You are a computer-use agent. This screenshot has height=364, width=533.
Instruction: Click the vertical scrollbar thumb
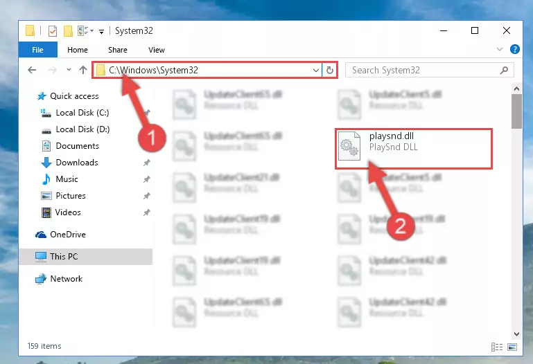click(516, 111)
